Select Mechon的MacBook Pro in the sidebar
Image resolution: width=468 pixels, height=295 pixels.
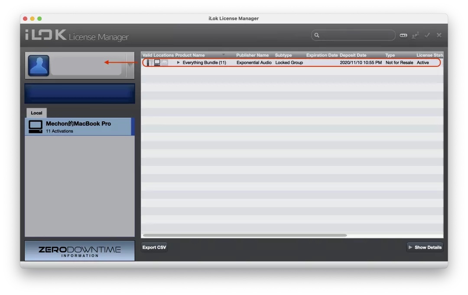[79, 127]
